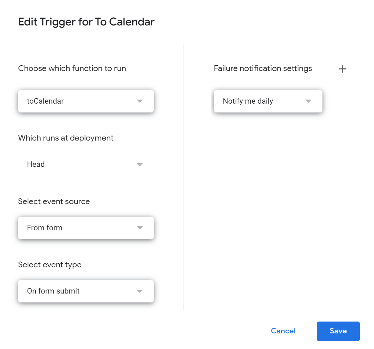Open the Notify me daily dropdown
The height and width of the screenshot is (349, 374).
point(268,101)
